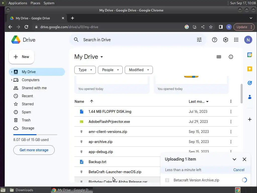Cancel the current upload
Viewport: 257px width, 193px height.
click(239, 170)
